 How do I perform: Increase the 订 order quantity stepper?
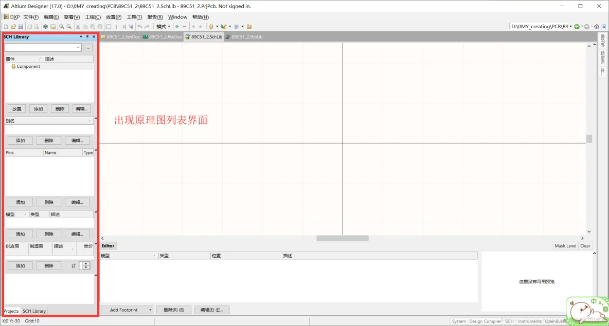coord(86,263)
